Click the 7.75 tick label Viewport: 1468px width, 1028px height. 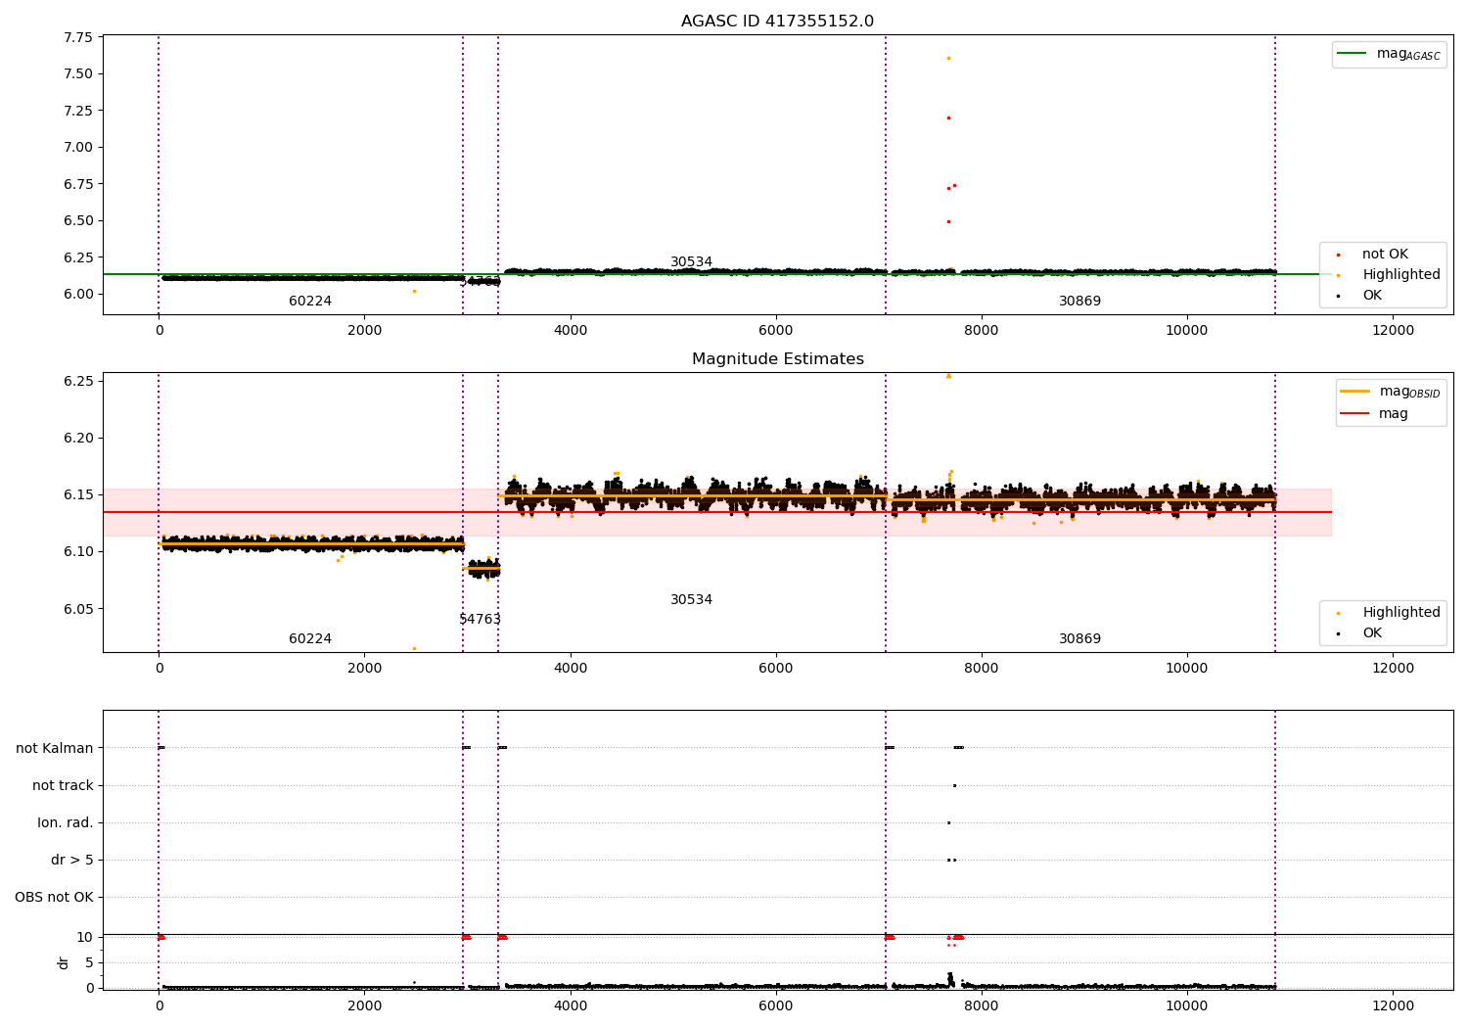tap(77, 37)
